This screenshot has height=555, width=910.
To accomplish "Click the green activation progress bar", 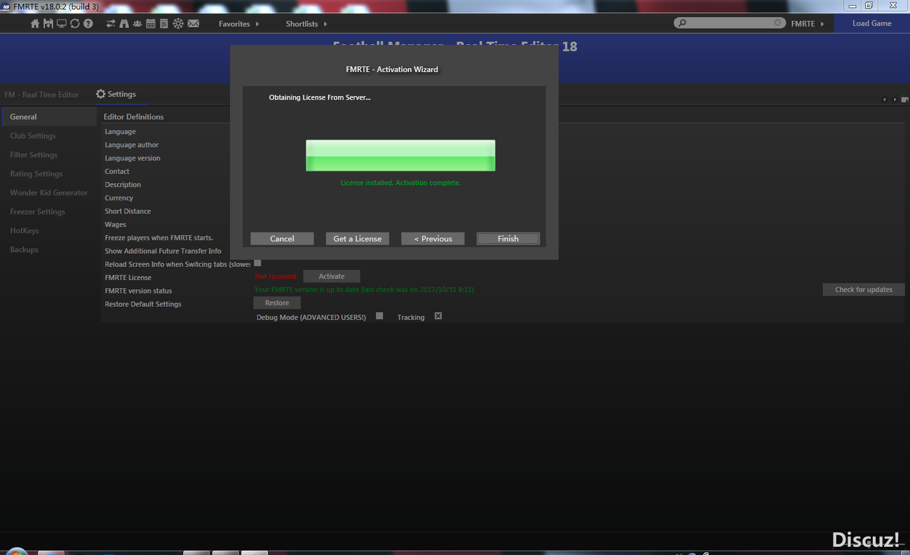I will 401,156.
